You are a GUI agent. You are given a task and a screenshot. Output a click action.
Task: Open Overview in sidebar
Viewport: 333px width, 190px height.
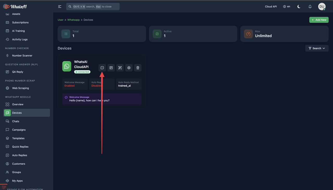coord(27,104)
